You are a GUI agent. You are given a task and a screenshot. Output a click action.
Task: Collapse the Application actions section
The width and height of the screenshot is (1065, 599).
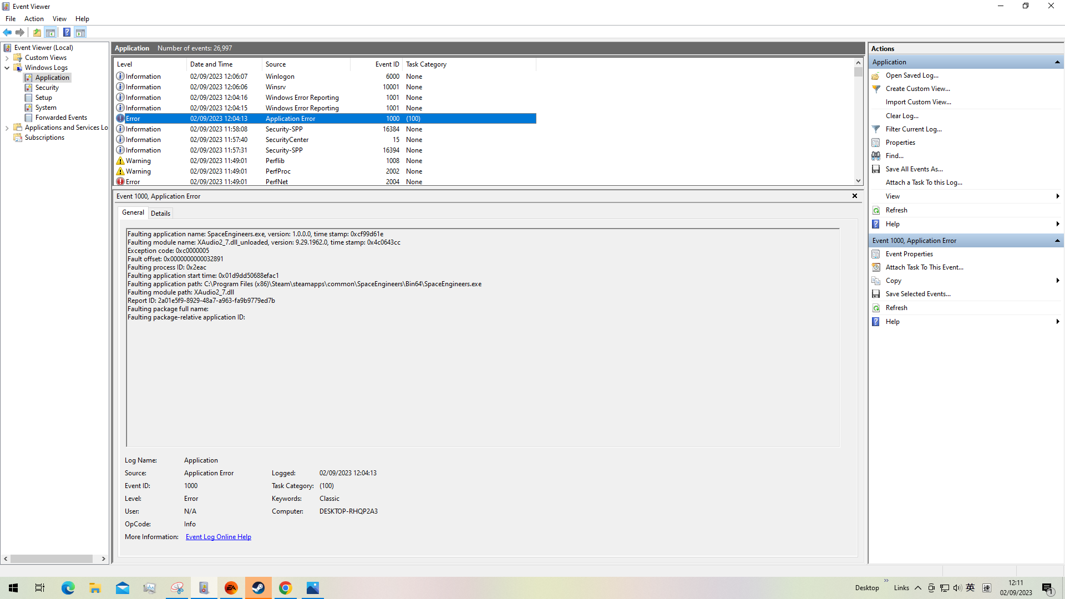tap(1057, 62)
